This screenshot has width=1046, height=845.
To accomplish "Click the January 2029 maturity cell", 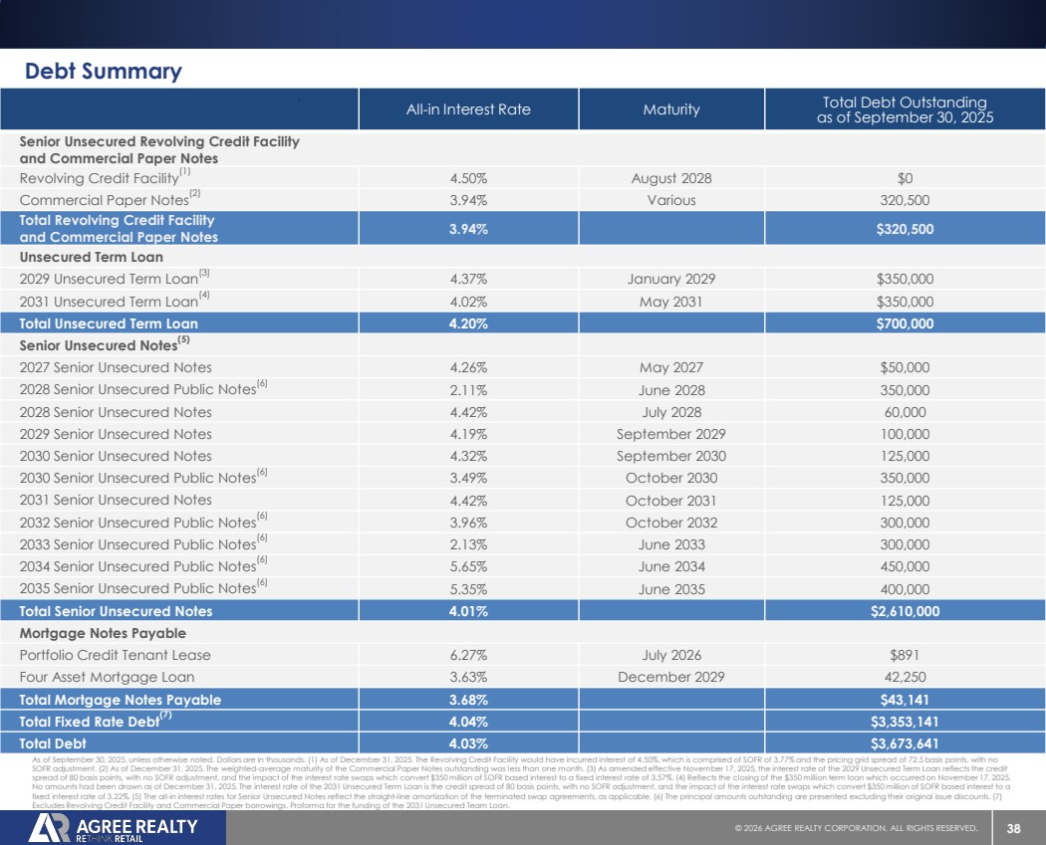I will 671,279.
